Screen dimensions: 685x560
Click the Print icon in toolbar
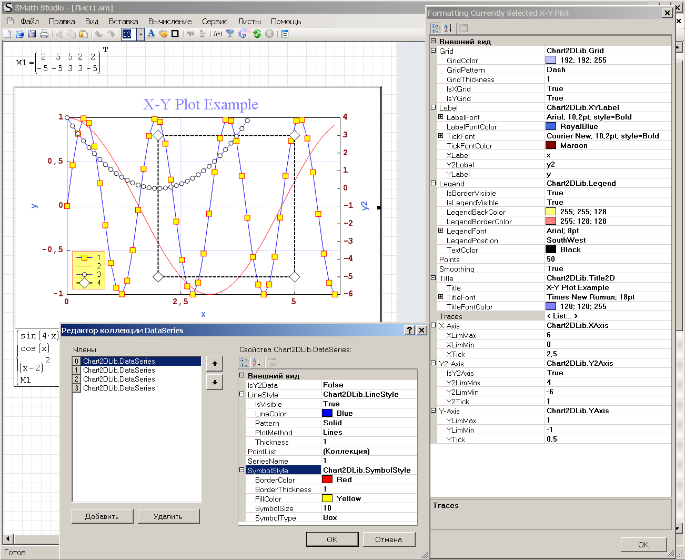pyautogui.click(x=44, y=34)
